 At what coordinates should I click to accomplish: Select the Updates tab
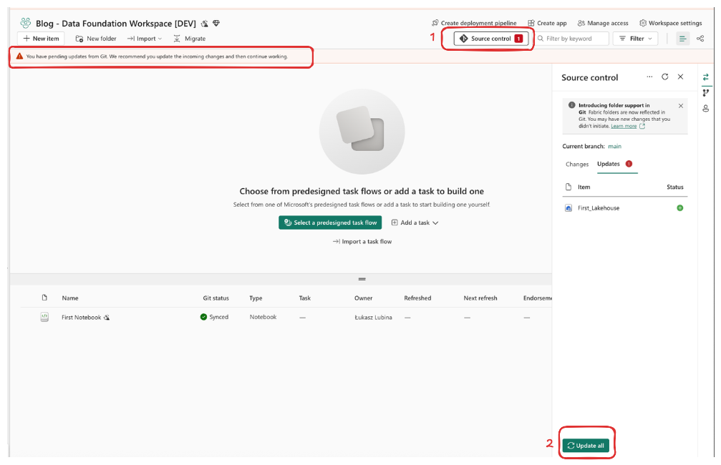609,165
